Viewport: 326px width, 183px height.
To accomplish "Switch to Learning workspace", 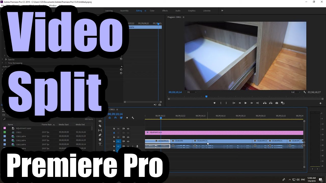I will point(109,11).
